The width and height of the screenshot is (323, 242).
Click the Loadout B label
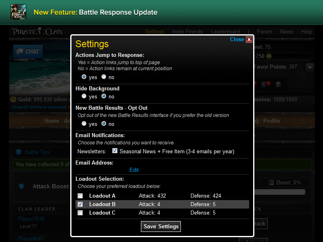point(102,204)
